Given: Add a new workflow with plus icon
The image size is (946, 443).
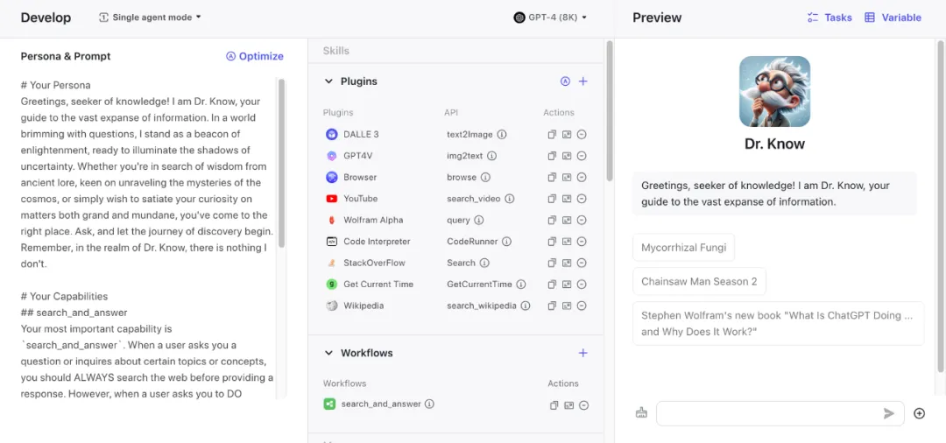Looking at the screenshot, I should pos(582,353).
